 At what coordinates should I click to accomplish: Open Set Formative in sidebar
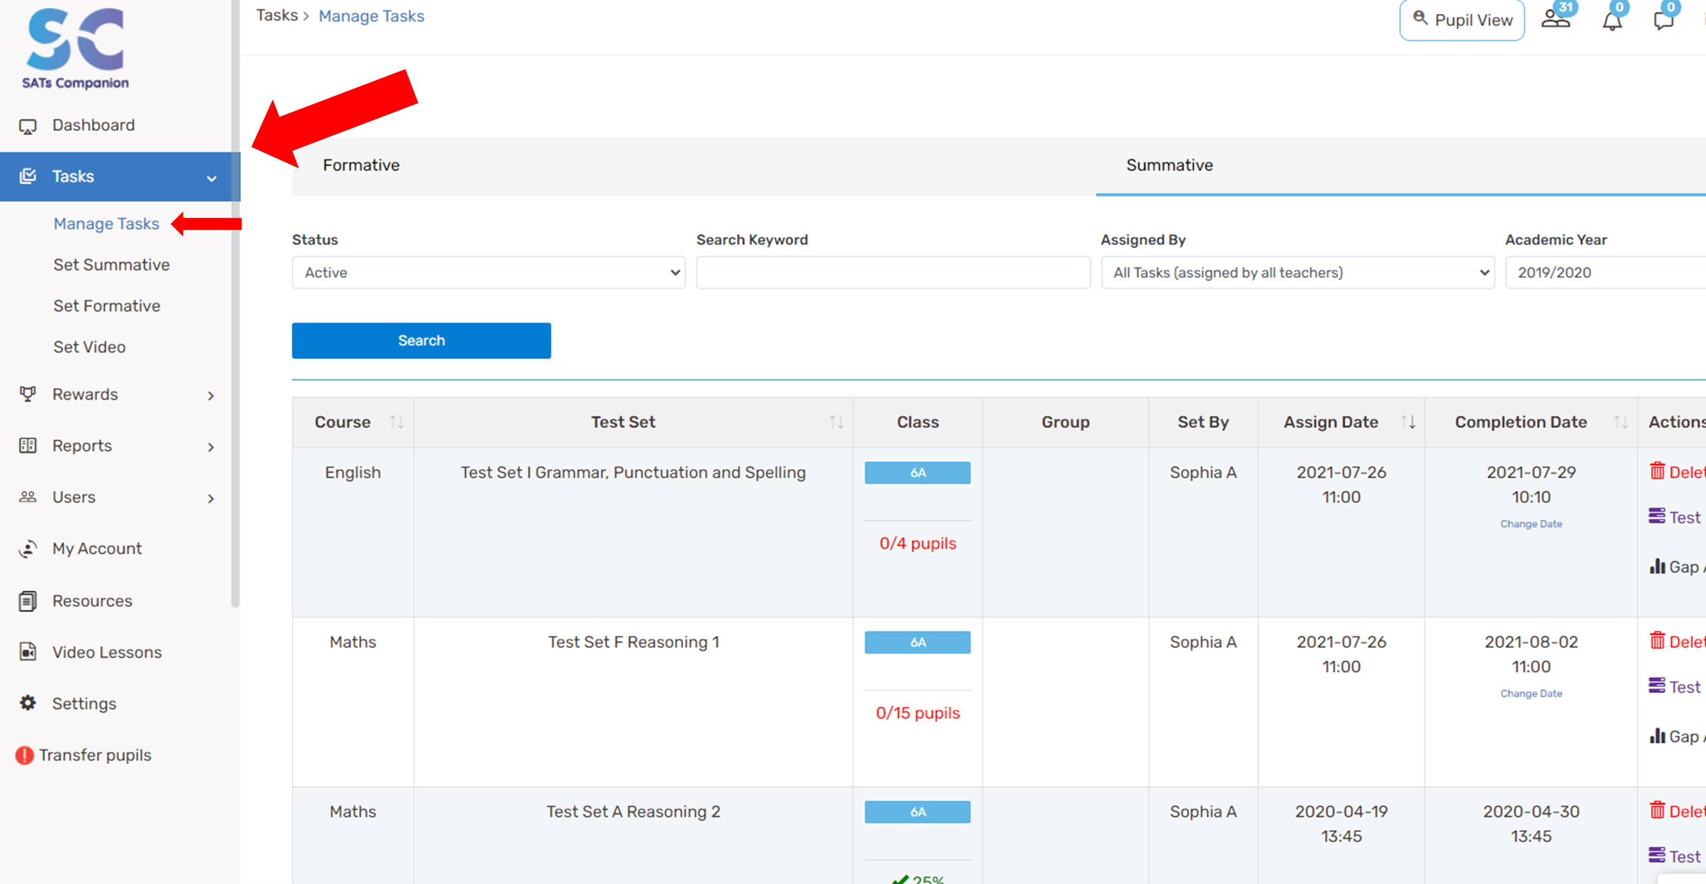pos(107,306)
